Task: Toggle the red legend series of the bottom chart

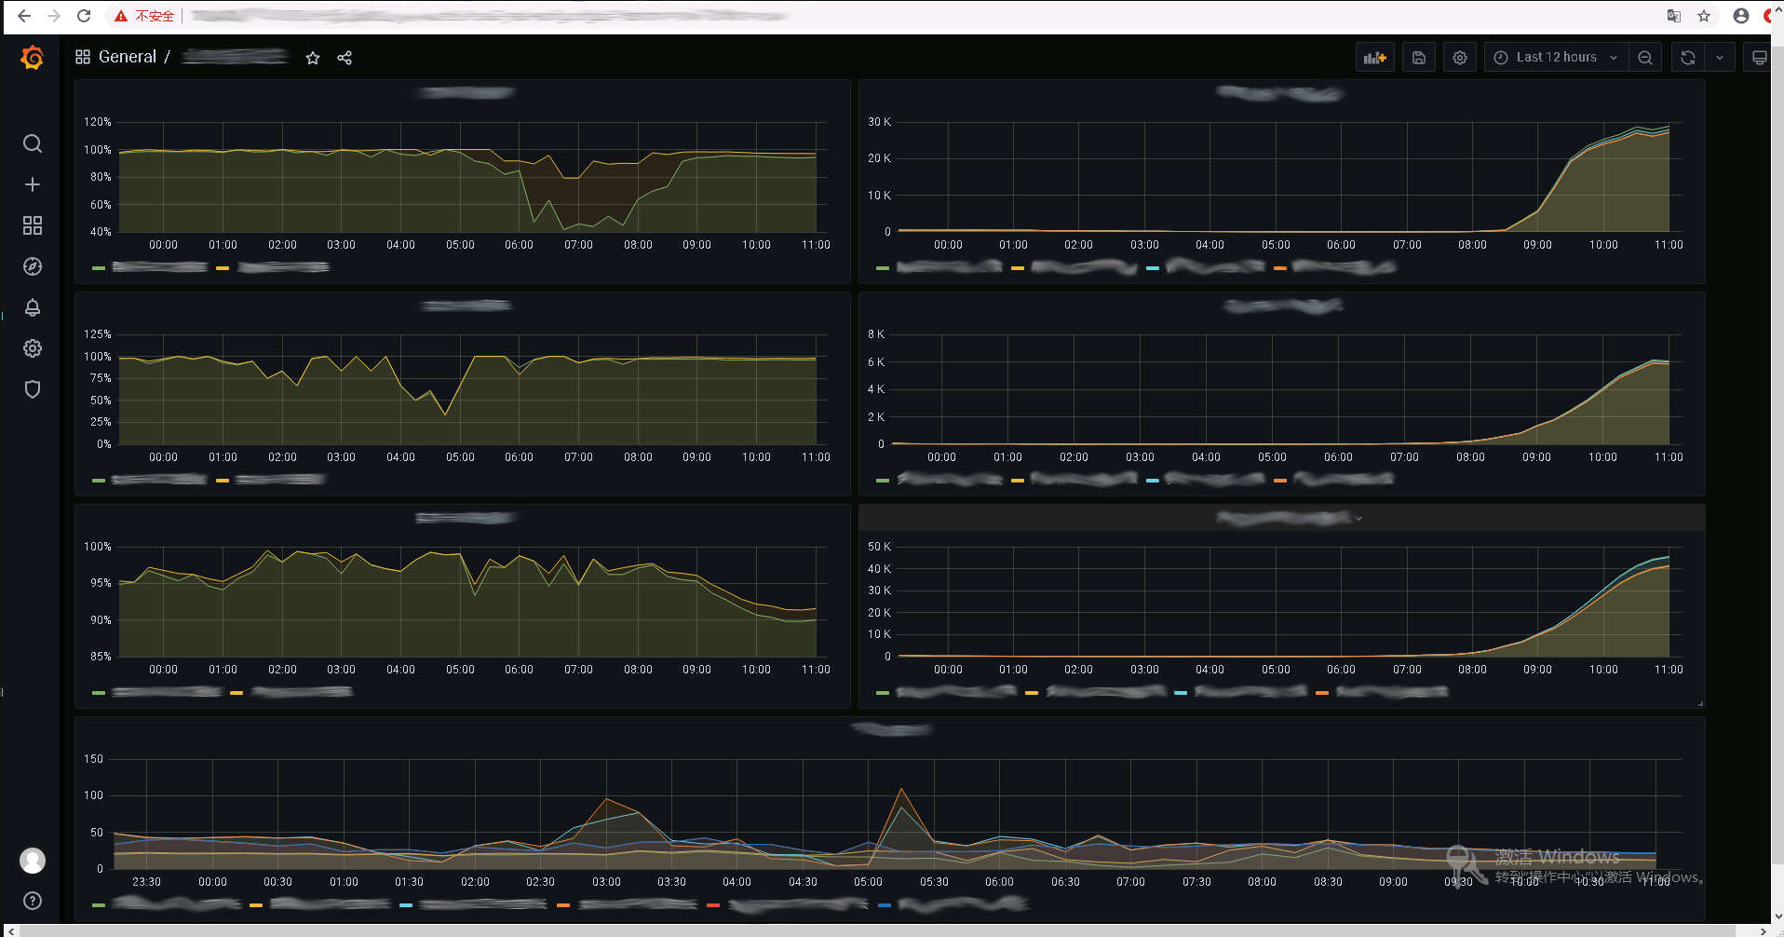Action: point(788,904)
